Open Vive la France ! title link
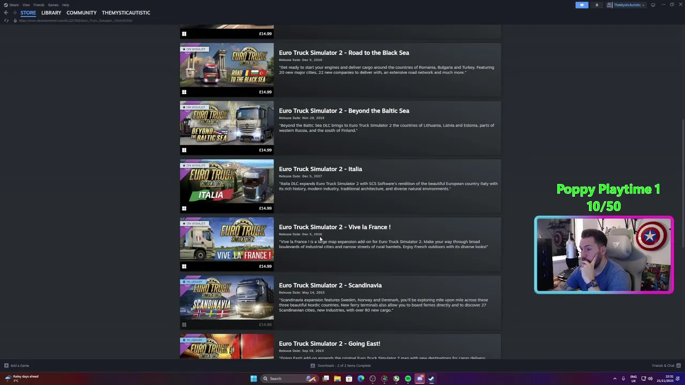The width and height of the screenshot is (685, 385). tap(334, 227)
